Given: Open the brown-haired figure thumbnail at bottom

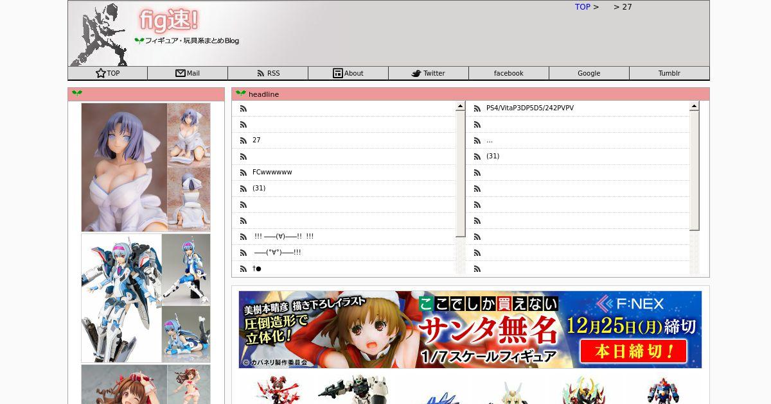Looking at the screenshot, I should pyautogui.click(x=146, y=385).
